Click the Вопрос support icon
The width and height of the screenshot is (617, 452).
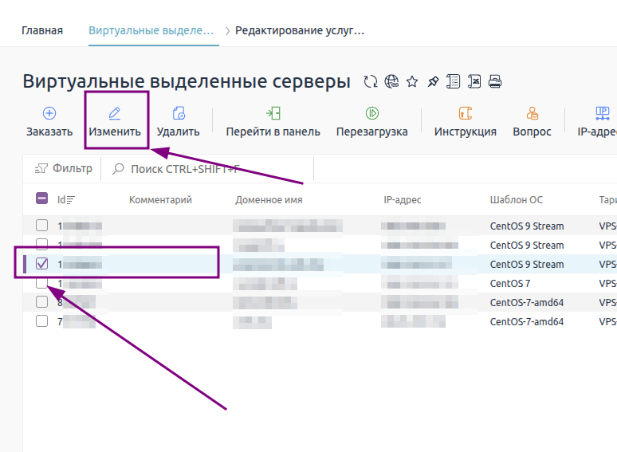(x=532, y=113)
